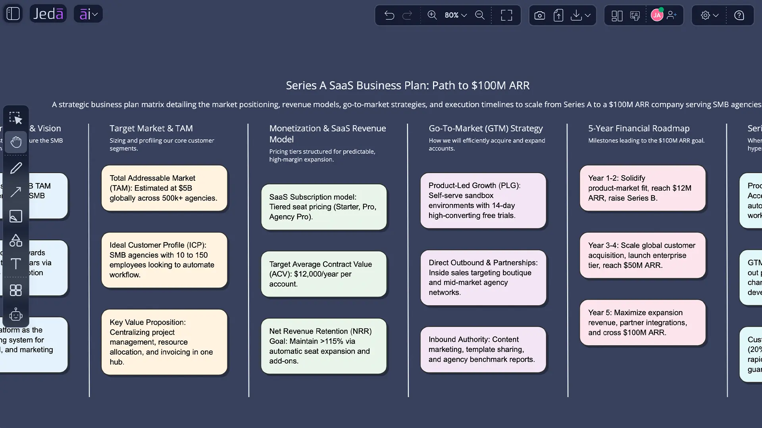The image size is (762, 428).
Task: Select the Key Value Proposition card
Action: click(164, 342)
